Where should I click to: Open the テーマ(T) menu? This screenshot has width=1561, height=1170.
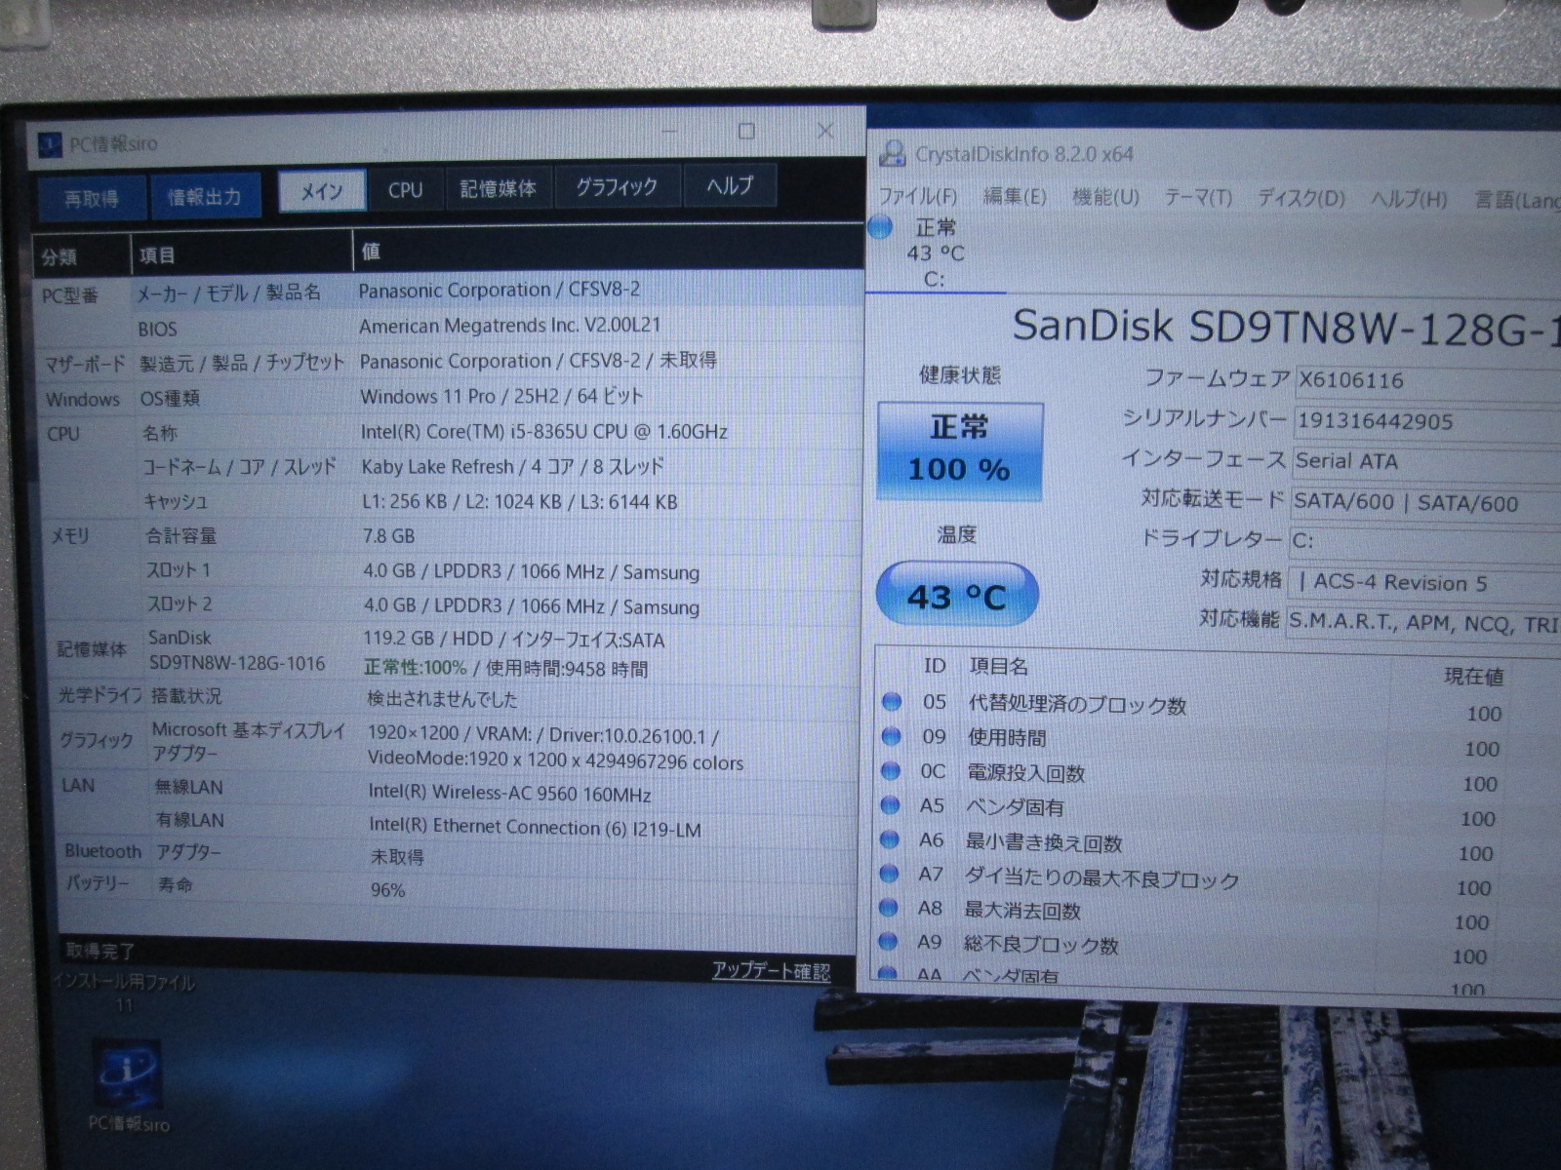pyautogui.click(x=1198, y=198)
